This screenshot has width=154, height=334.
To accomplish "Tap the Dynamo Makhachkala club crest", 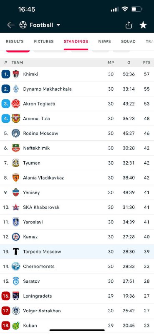I will coord(16,89).
